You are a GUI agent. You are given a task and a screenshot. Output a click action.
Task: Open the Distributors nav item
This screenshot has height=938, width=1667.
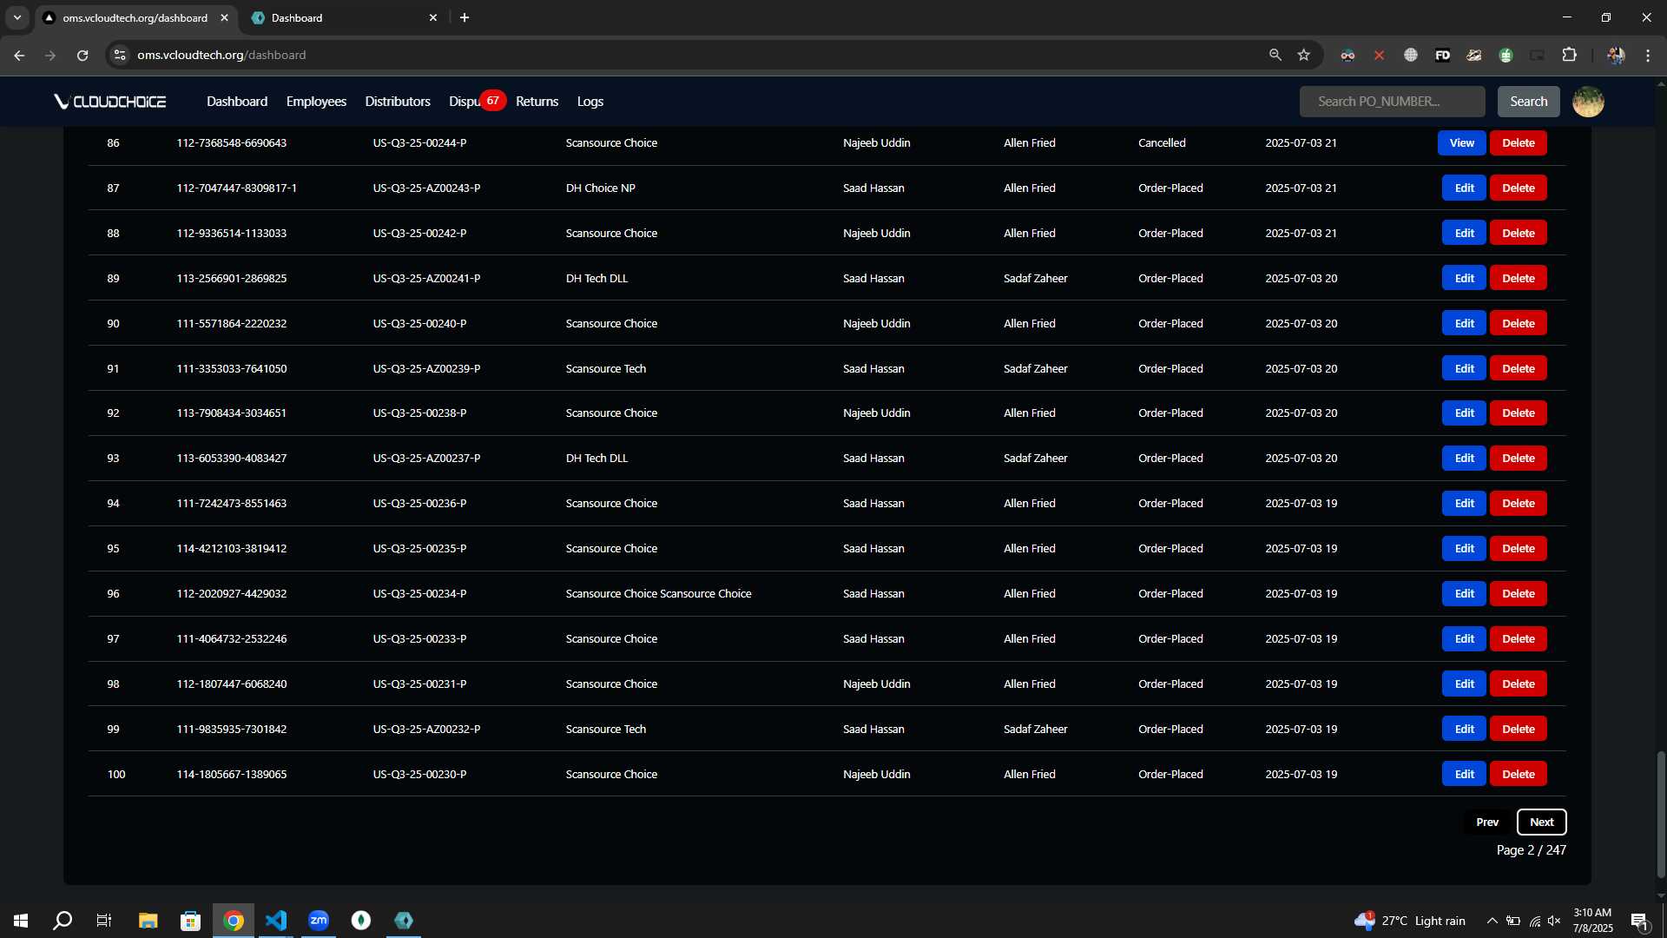coord(398,102)
